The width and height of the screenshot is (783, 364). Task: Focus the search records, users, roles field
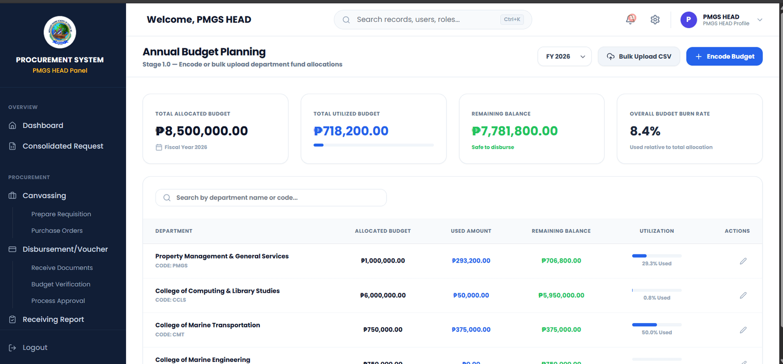tap(433, 20)
